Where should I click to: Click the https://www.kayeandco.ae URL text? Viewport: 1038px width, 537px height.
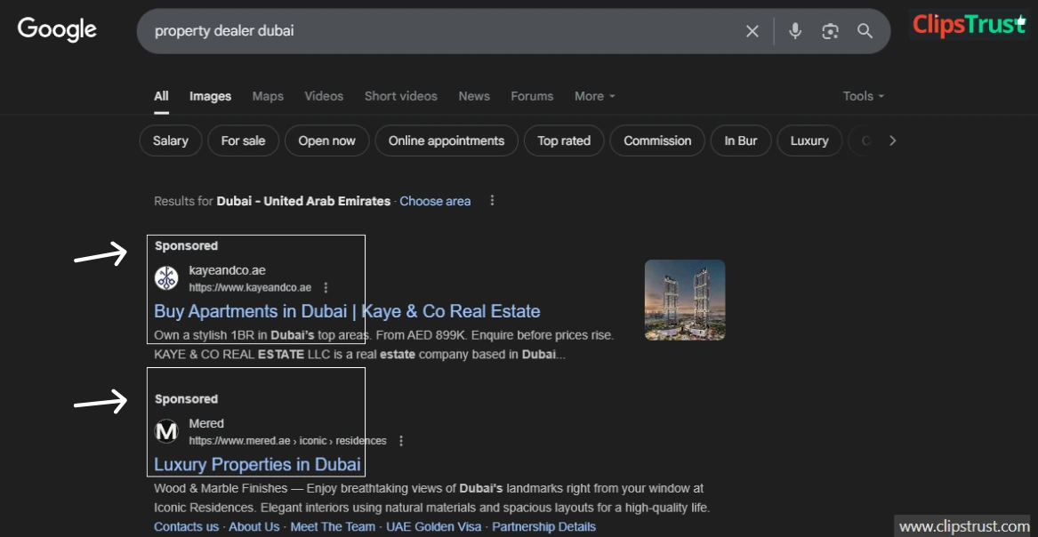pos(250,288)
